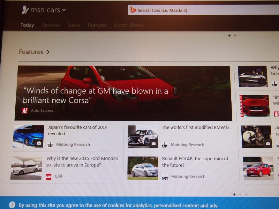Click the Bing logo in search box
The width and height of the screenshot is (279, 209).
(x=133, y=10)
